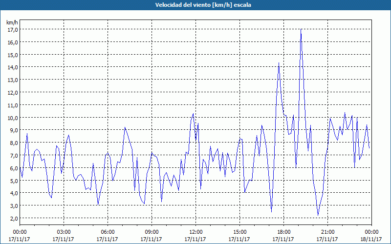Select the "3,0" y-axis label
391x244 pixels.
14,205
